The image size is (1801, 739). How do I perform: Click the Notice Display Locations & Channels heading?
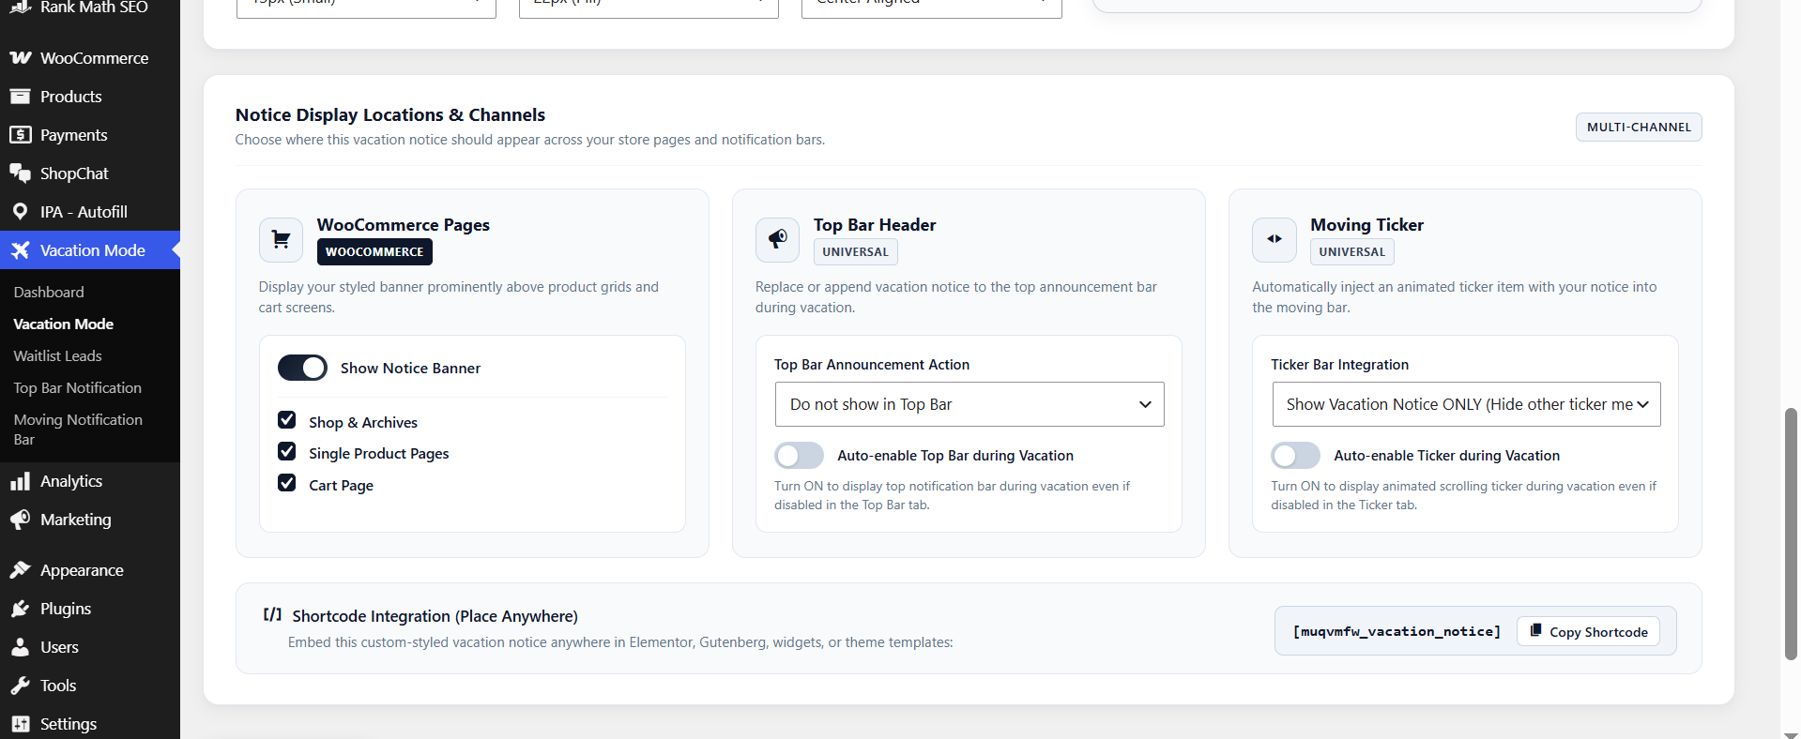390,115
